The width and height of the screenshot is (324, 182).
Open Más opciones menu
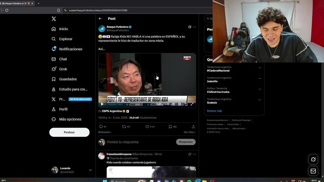pyautogui.click(x=66, y=119)
